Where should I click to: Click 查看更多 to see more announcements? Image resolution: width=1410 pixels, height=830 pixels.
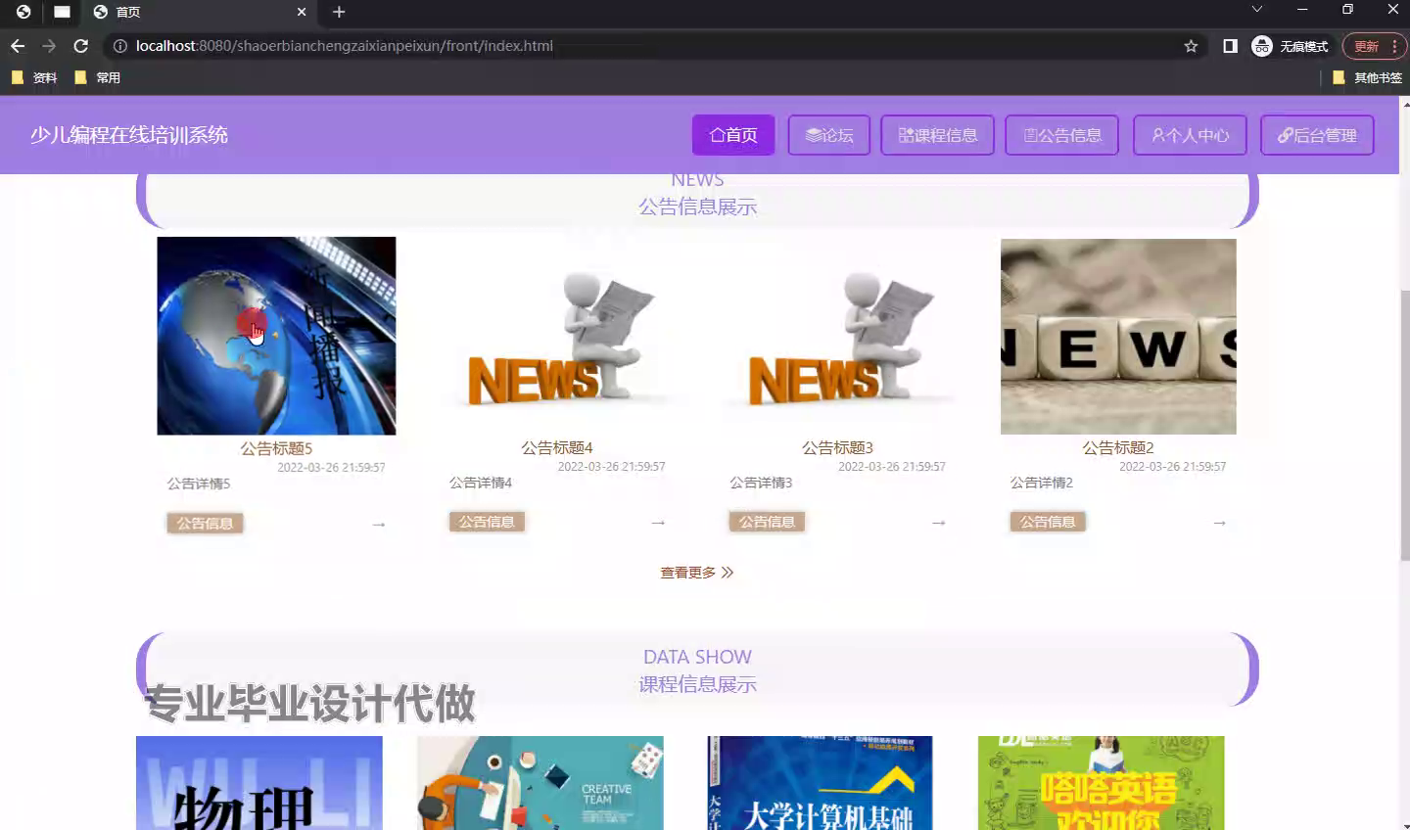pyautogui.click(x=697, y=573)
